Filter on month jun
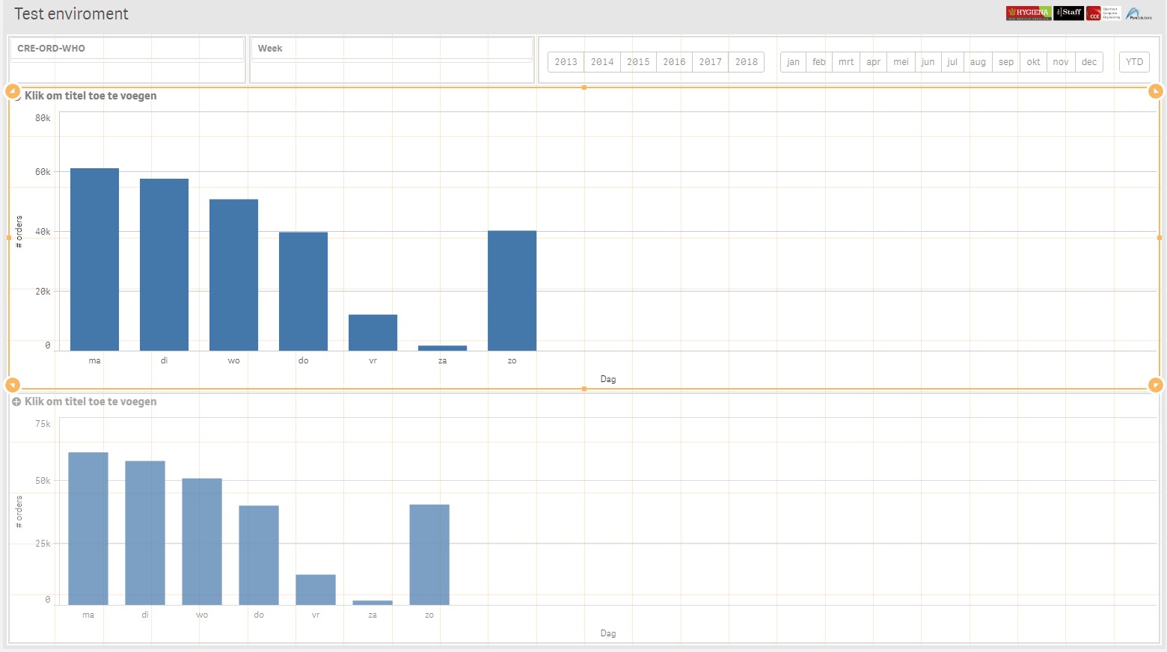The width and height of the screenshot is (1167, 652). coord(928,62)
